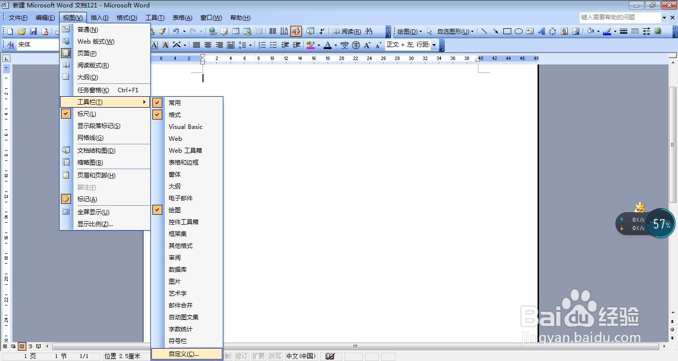This screenshot has height=361, width=678.
Task: Click the Open folder icon
Action: [22, 31]
